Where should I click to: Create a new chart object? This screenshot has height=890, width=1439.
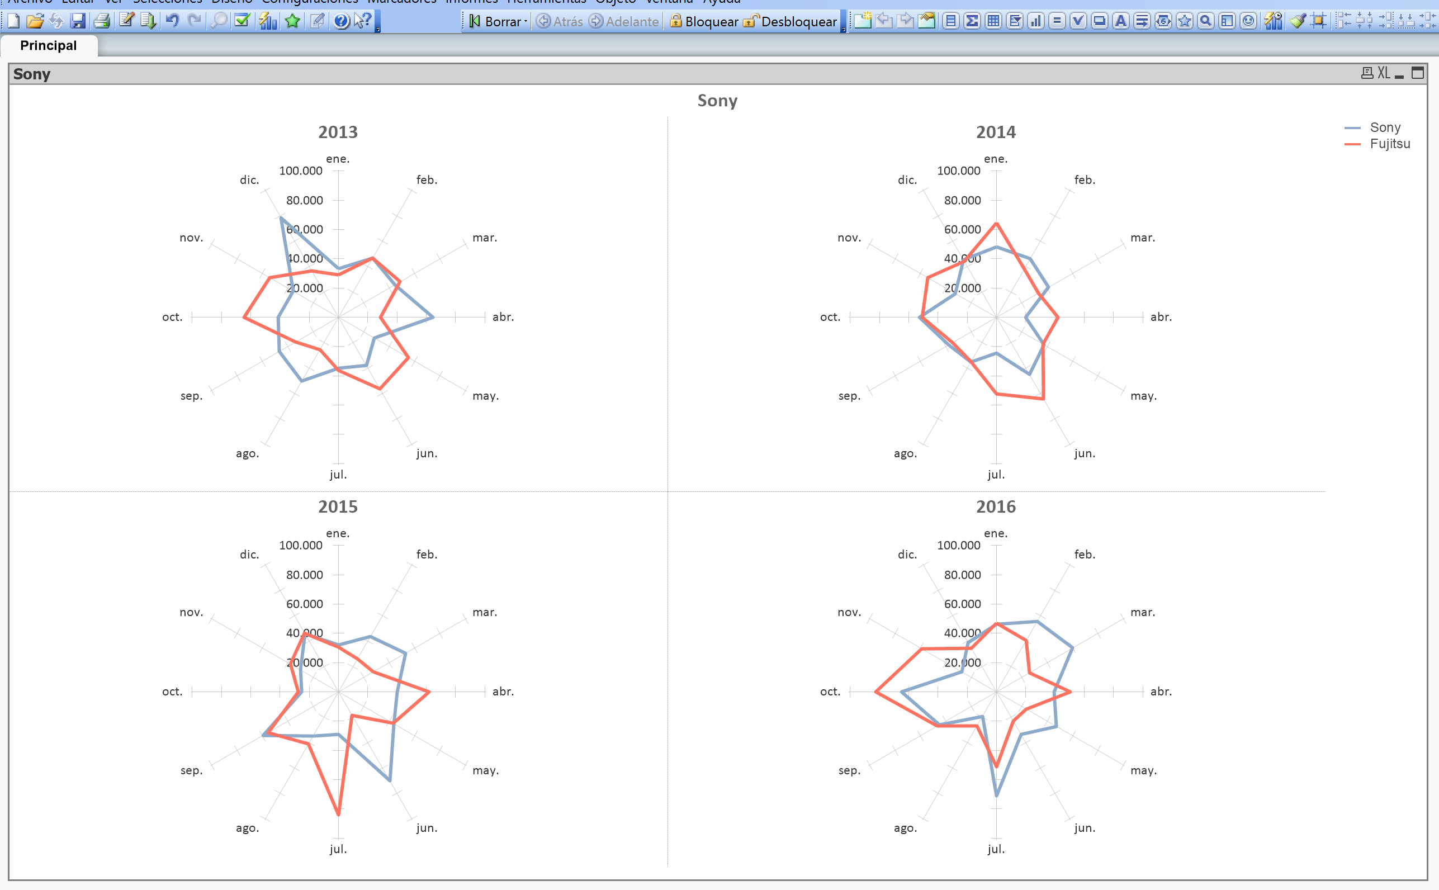1036,22
